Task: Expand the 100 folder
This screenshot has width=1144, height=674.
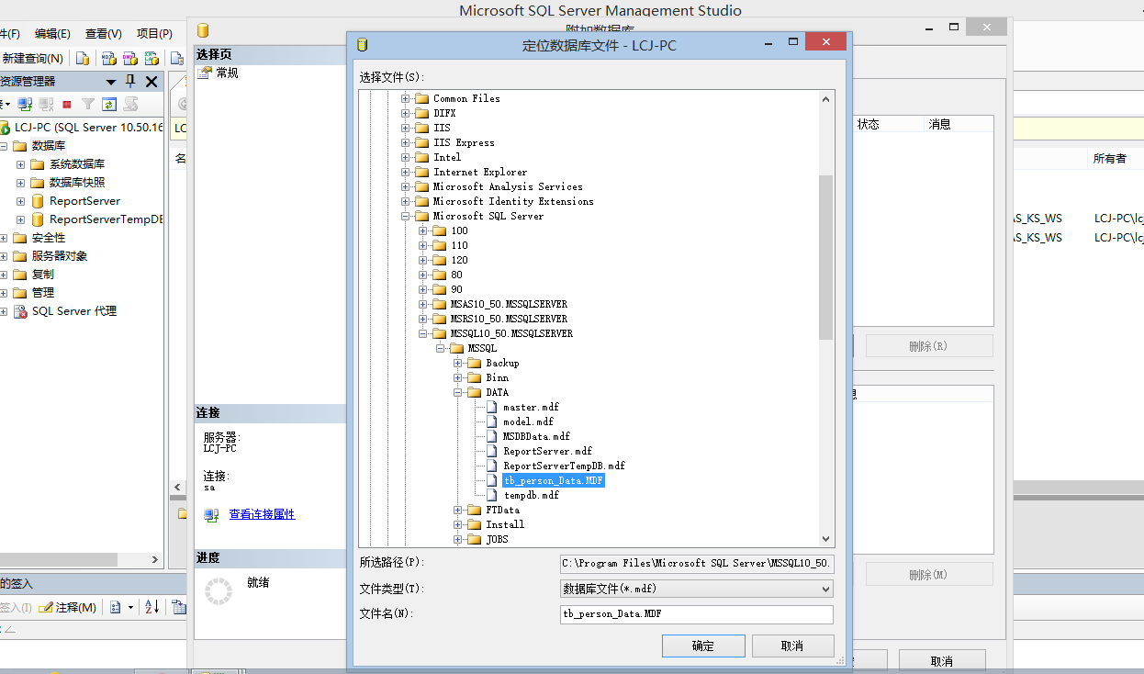Action: coord(423,230)
